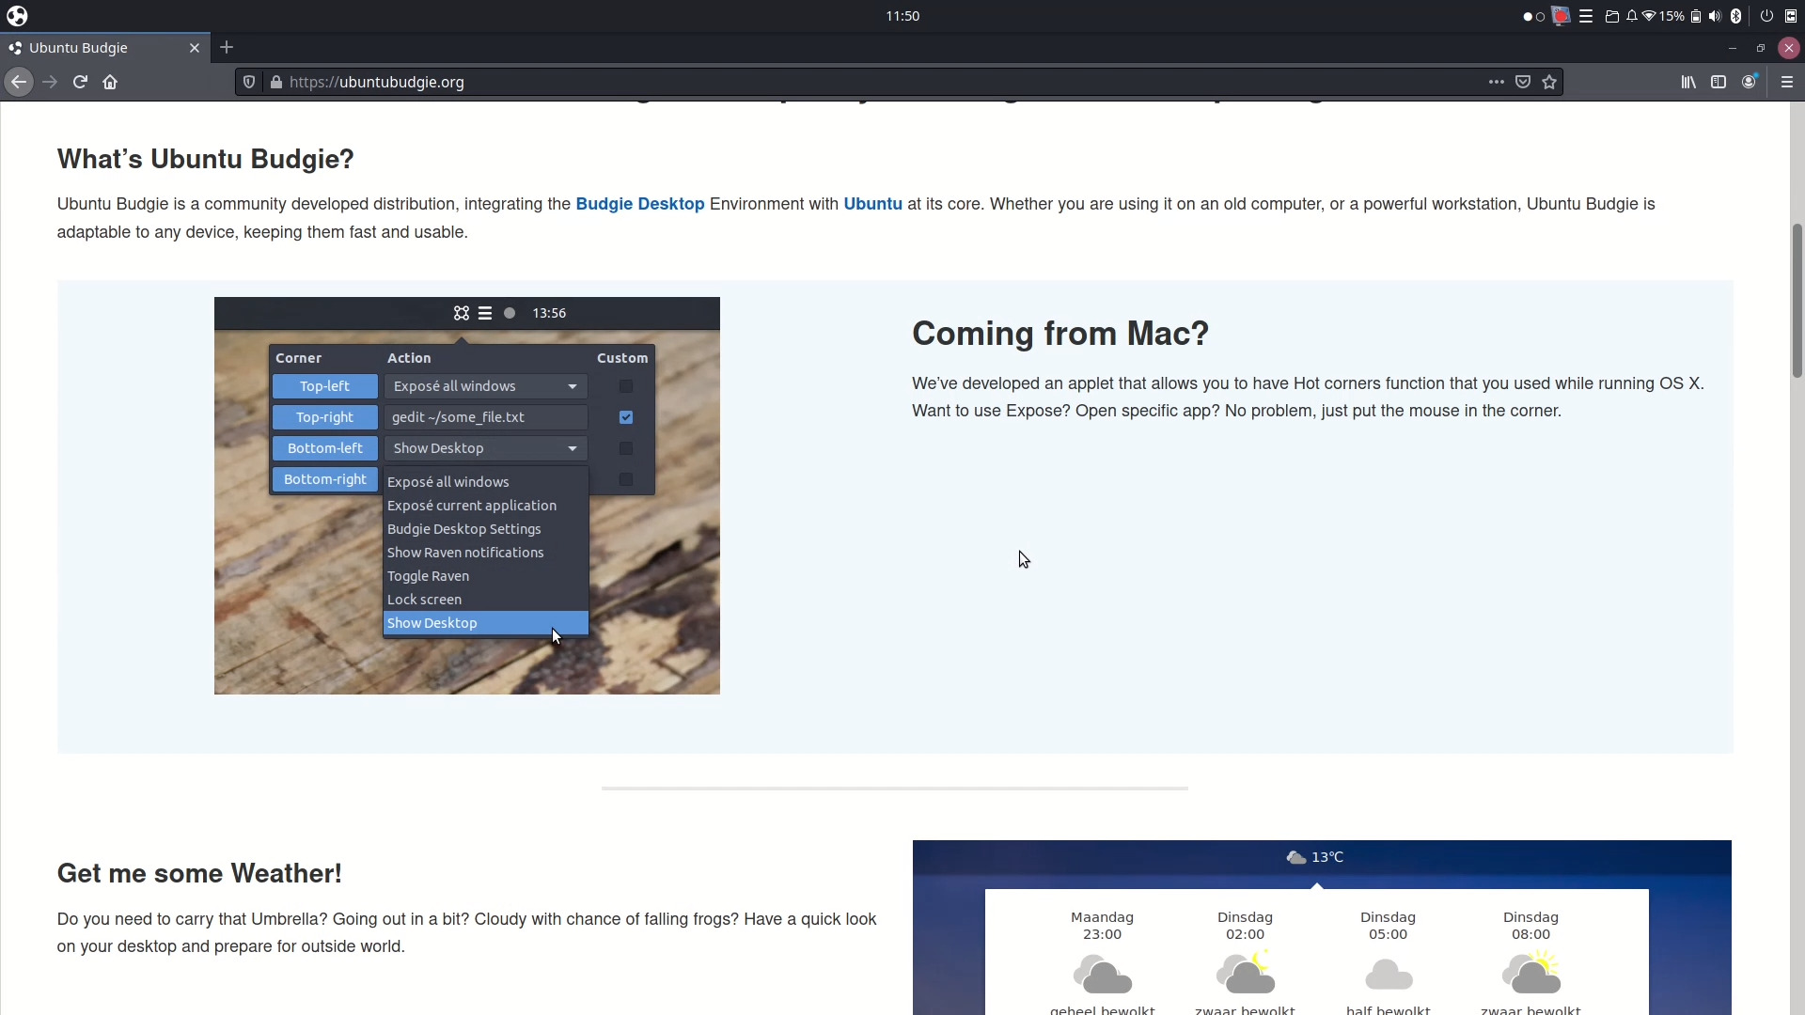The width and height of the screenshot is (1805, 1015).
Task: Go back to the previous page
Action: [x=19, y=83]
